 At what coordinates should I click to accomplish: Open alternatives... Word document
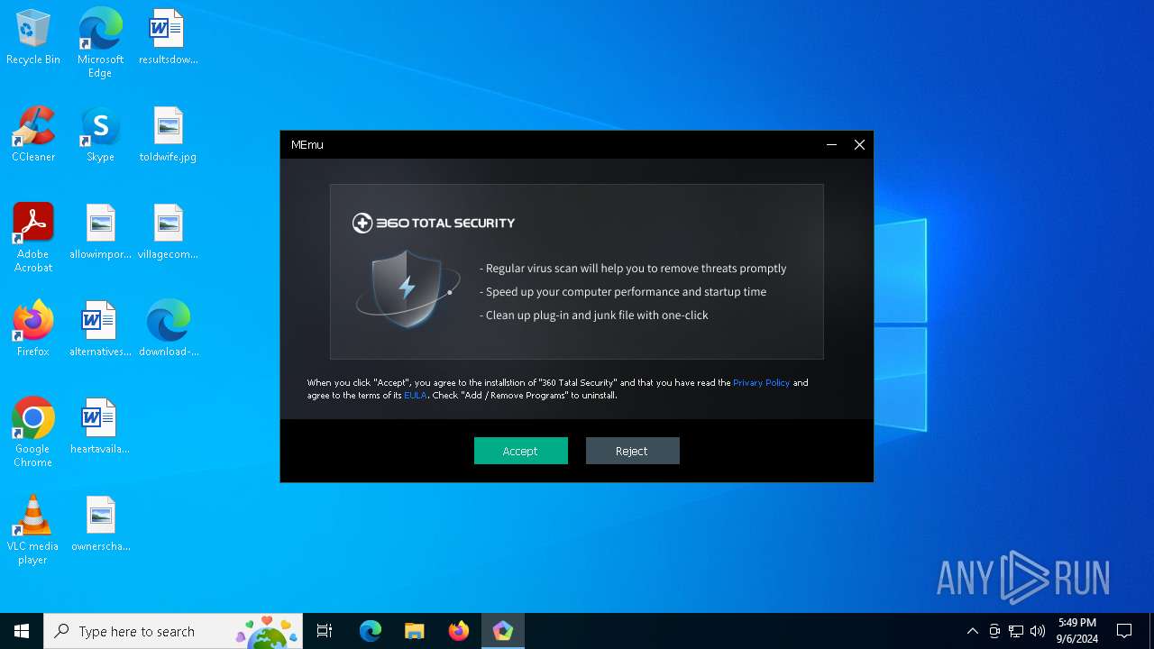[100, 330]
